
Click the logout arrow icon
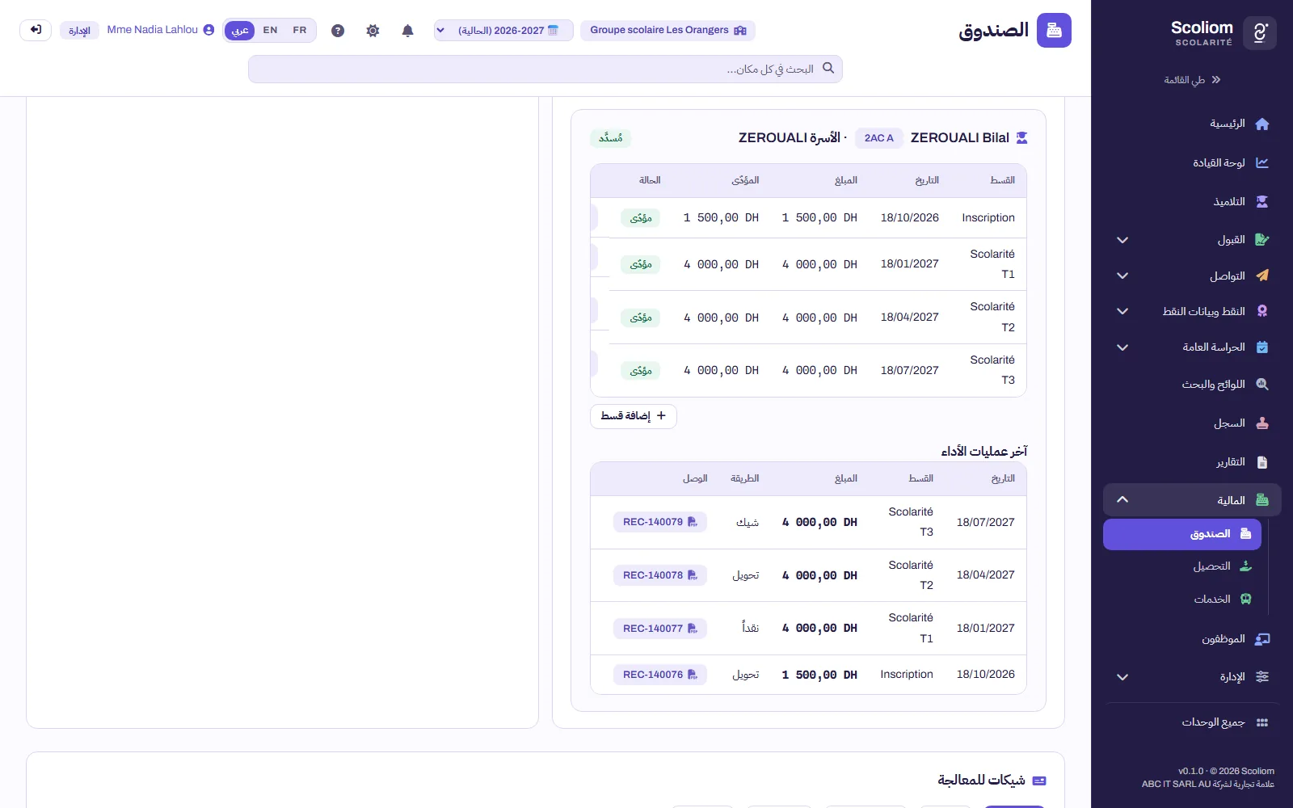(x=36, y=30)
